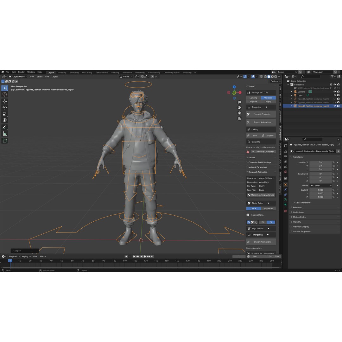The image size is (342, 342).
Task: Open the Object properties tab with the orange square
Action: 285,185
